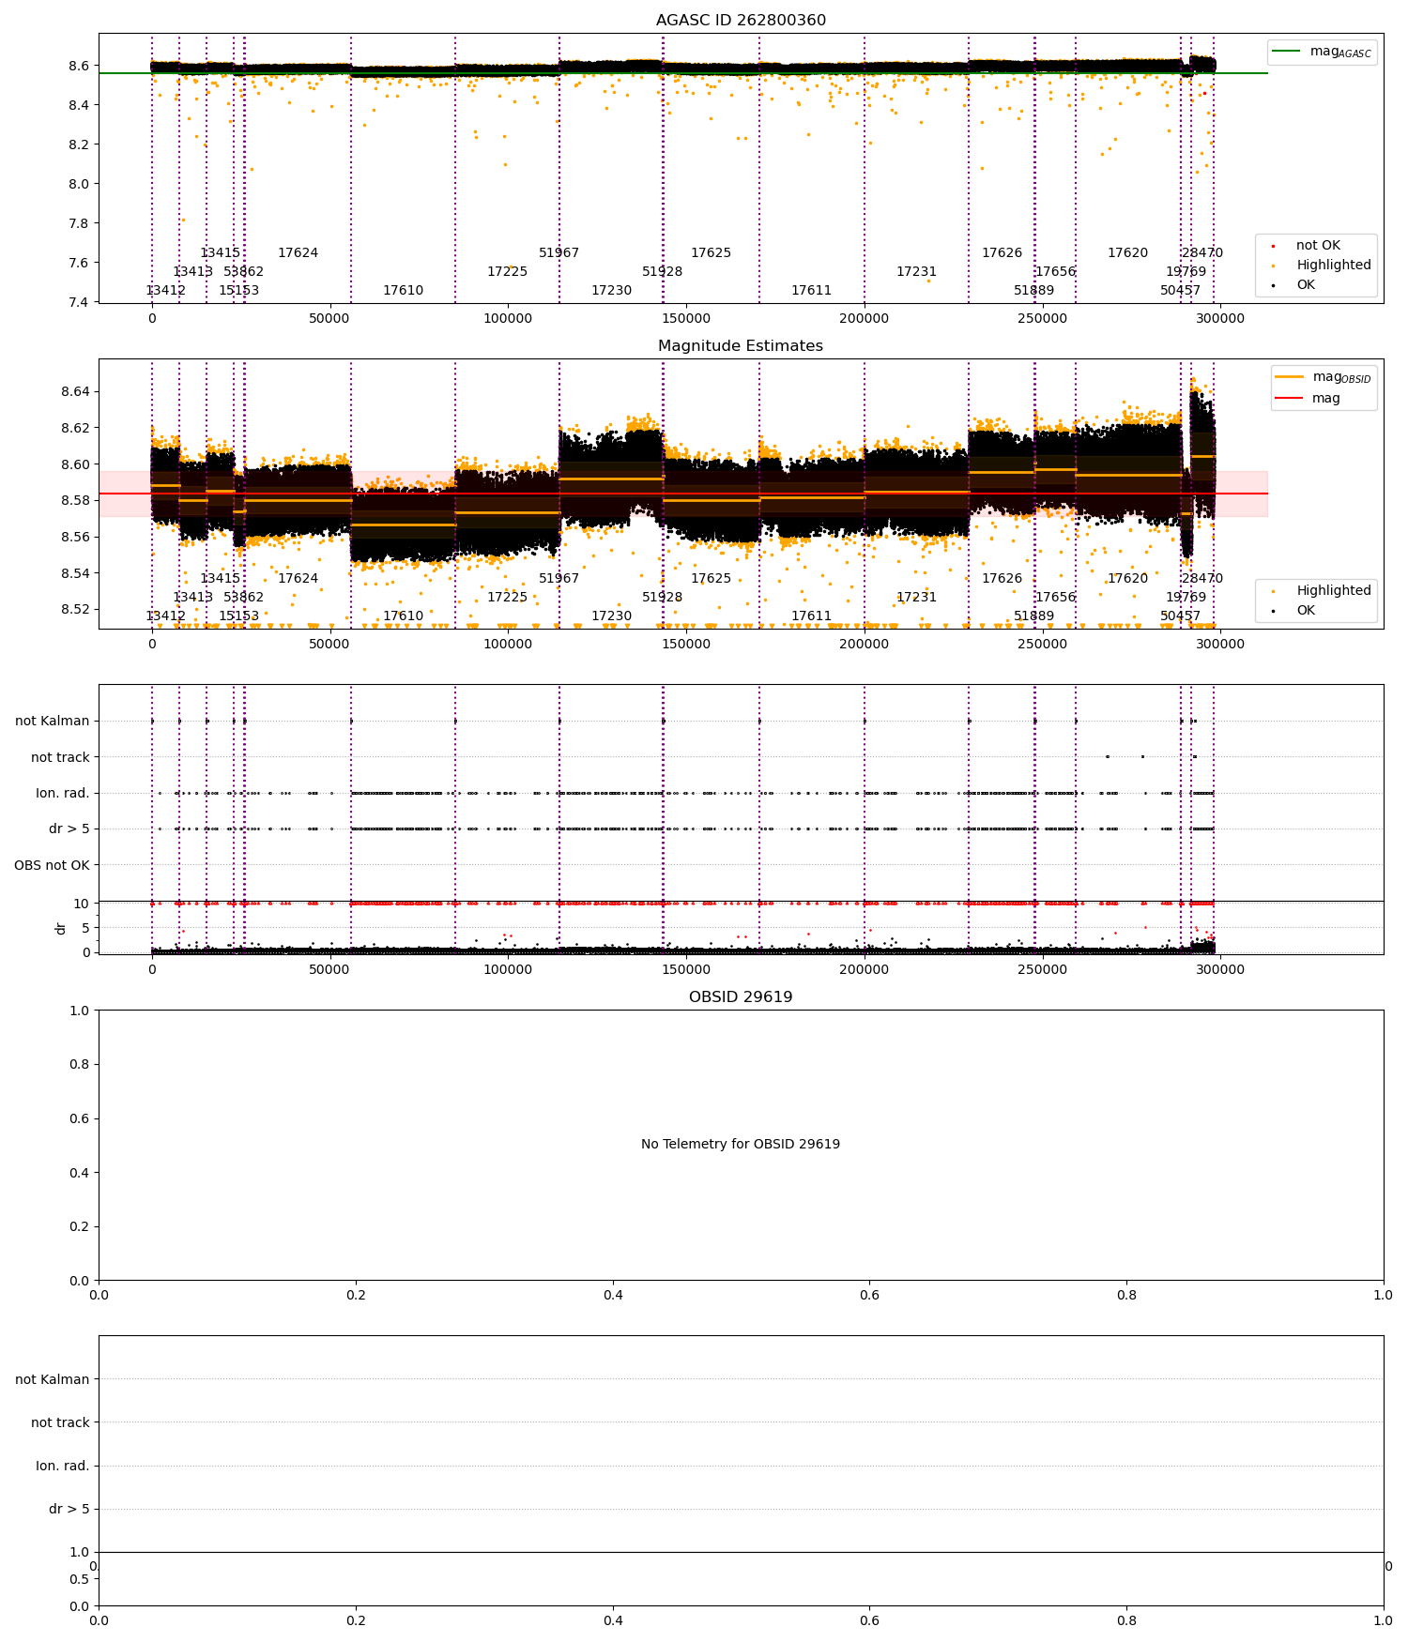
Task: Click OBSID label 28470 in the AGASC plot
Action: click(1201, 253)
